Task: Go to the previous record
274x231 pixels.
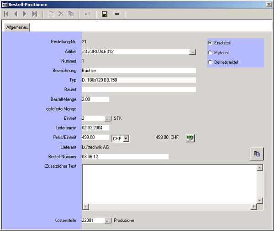Action: click(16, 14)
